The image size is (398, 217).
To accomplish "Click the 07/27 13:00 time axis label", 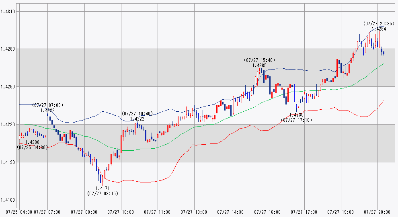I will (194, 212).
